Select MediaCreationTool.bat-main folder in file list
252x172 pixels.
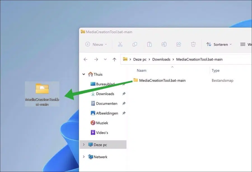(x=162, y=81)
